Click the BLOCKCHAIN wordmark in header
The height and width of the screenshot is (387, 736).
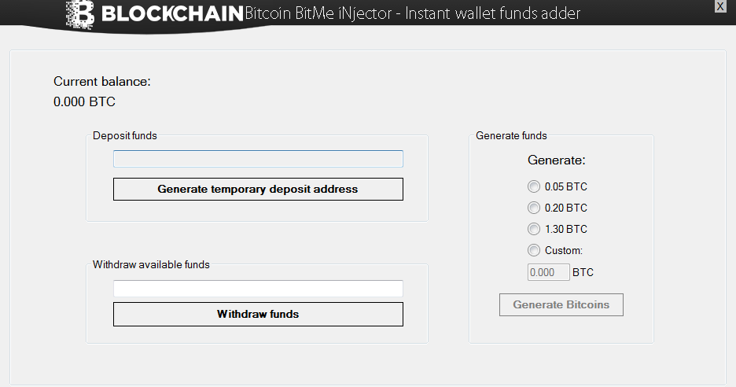pos(173,13)
